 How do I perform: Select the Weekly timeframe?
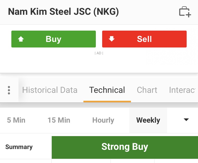tap(148, 120)
